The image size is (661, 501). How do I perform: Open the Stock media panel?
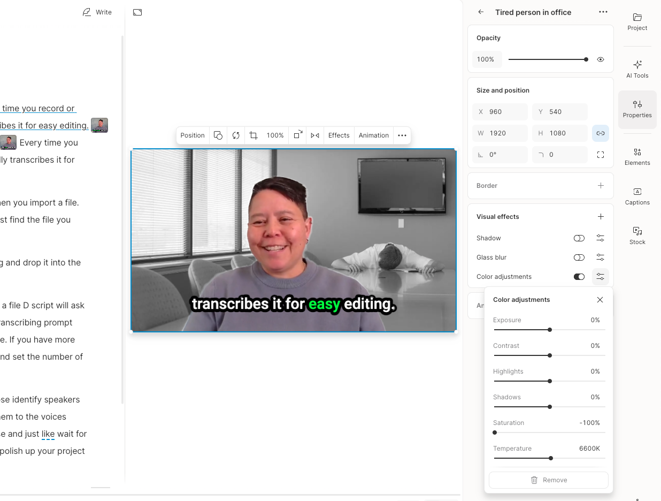pyautogui.click(x=637, y=236)
